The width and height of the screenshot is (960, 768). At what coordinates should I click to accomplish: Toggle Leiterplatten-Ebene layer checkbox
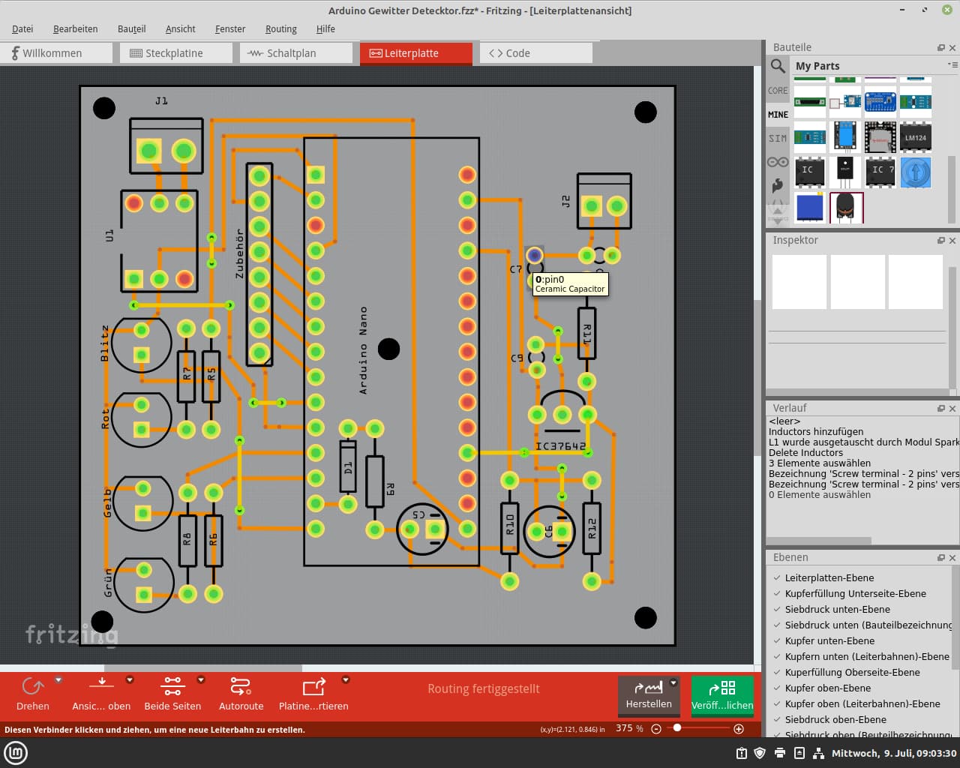point(777,578)
